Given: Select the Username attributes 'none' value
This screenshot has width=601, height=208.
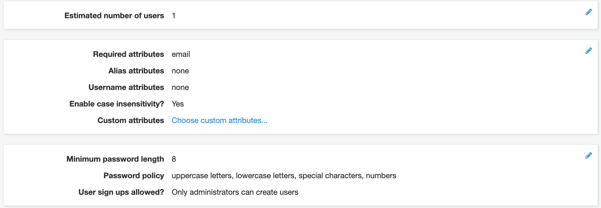Looking at the screenshot, I should pyautogui.click(x=180, y=87).
